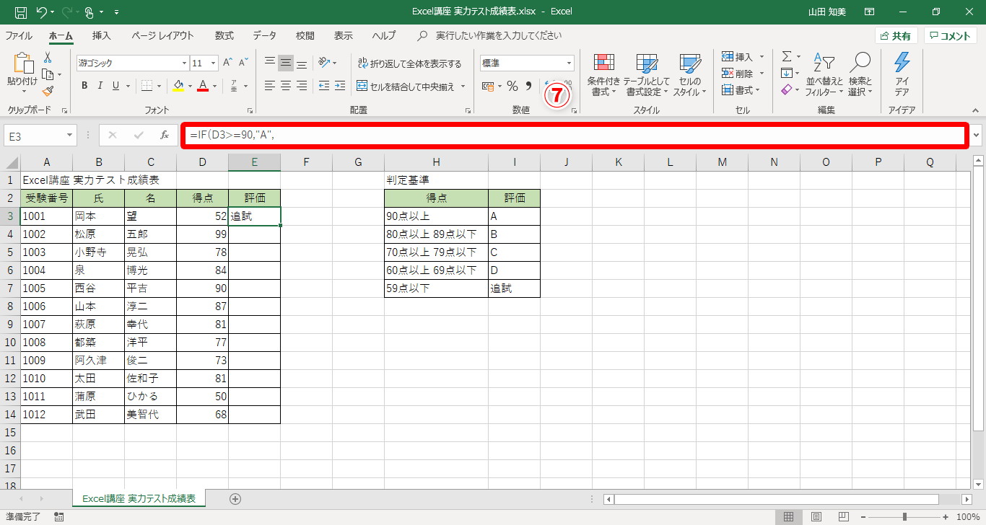This screenshot has height=525, width=986.
Task: Click the zoom in plus button
Action: pos(946,516)
